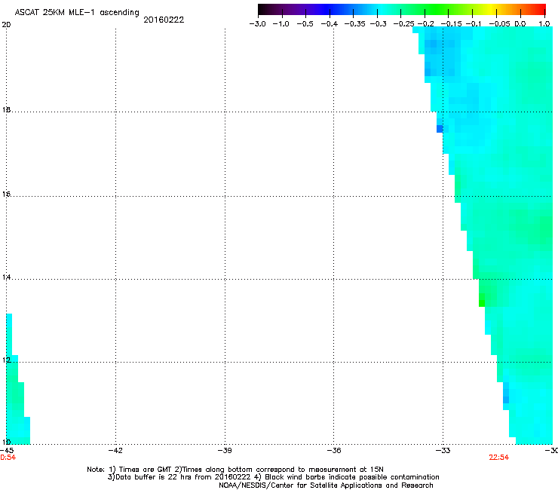The width and height of the screenshot is (558, 490).
Task: Click the -1.0 colorbar label
Action: (281, 24)
